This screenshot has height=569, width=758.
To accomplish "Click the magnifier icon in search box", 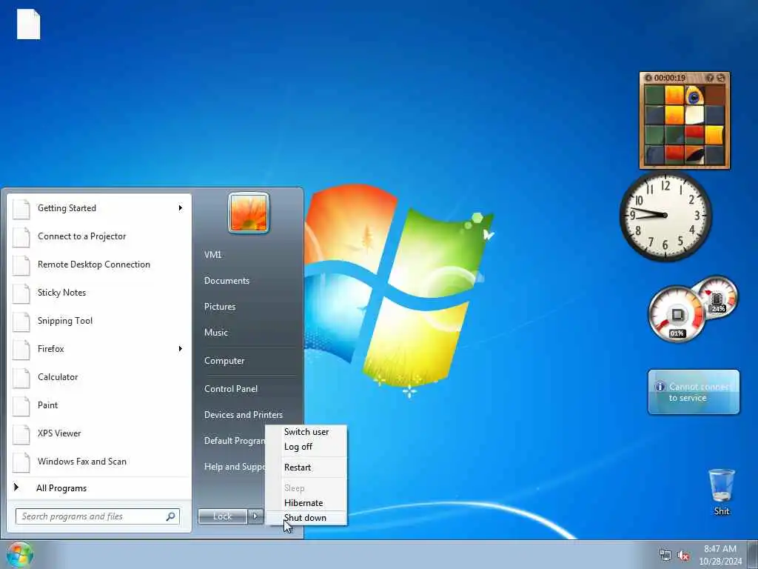I will point(171,516).
